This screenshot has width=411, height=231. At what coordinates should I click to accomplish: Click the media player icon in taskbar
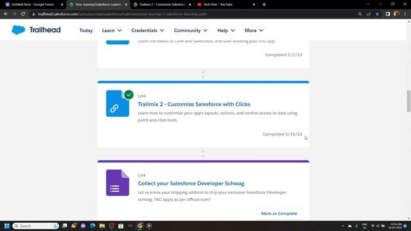click(149, 226)
